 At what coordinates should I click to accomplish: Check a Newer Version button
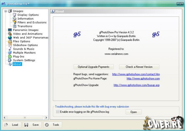point(139,67)
